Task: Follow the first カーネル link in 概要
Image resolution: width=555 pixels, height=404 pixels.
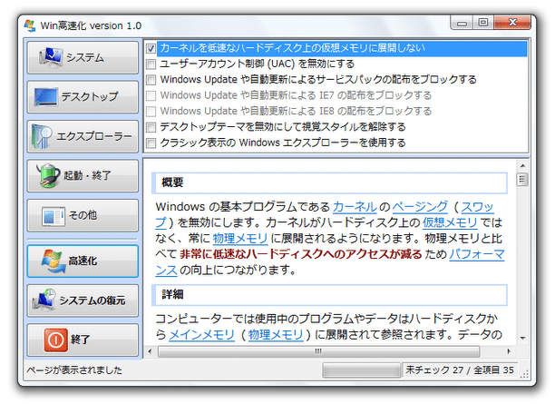Action: (x=355, y=207)
